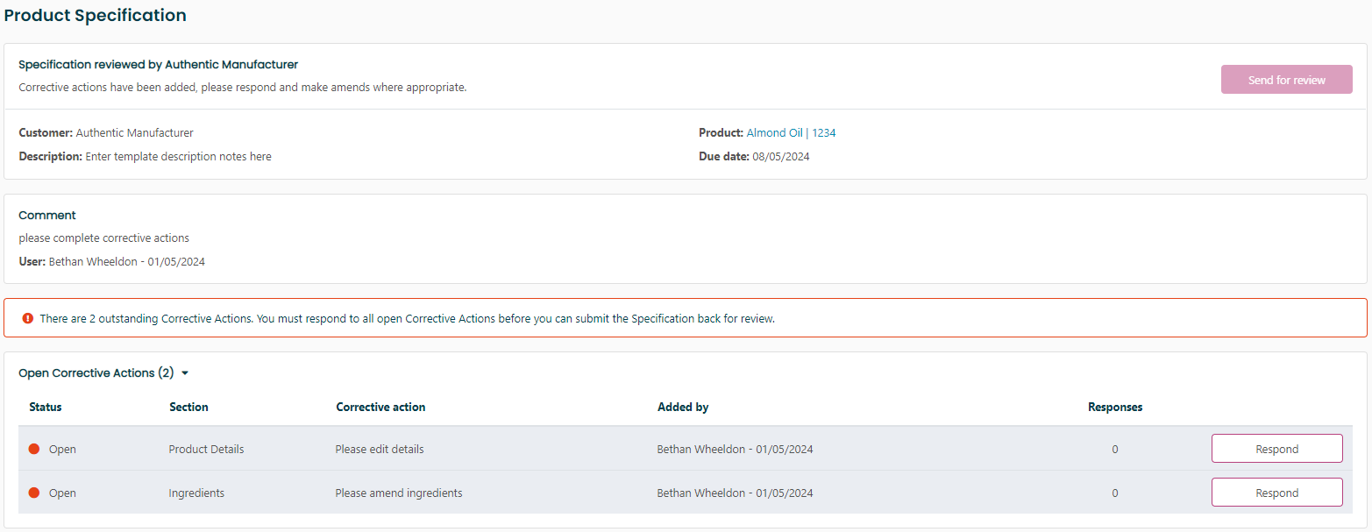Click the Responses column header
The height and width of the screenshot is (532, 1372).
click(1115, 407)
